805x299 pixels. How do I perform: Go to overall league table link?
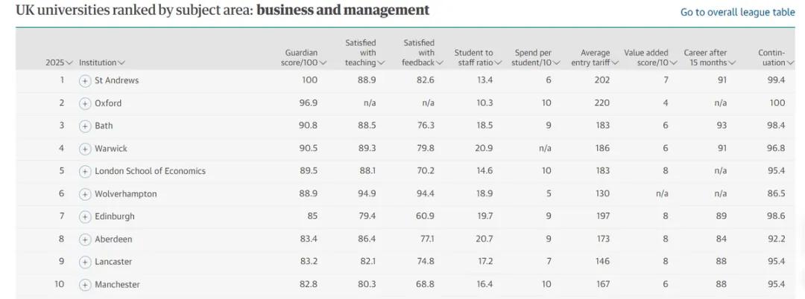click(x=738, y=13)
